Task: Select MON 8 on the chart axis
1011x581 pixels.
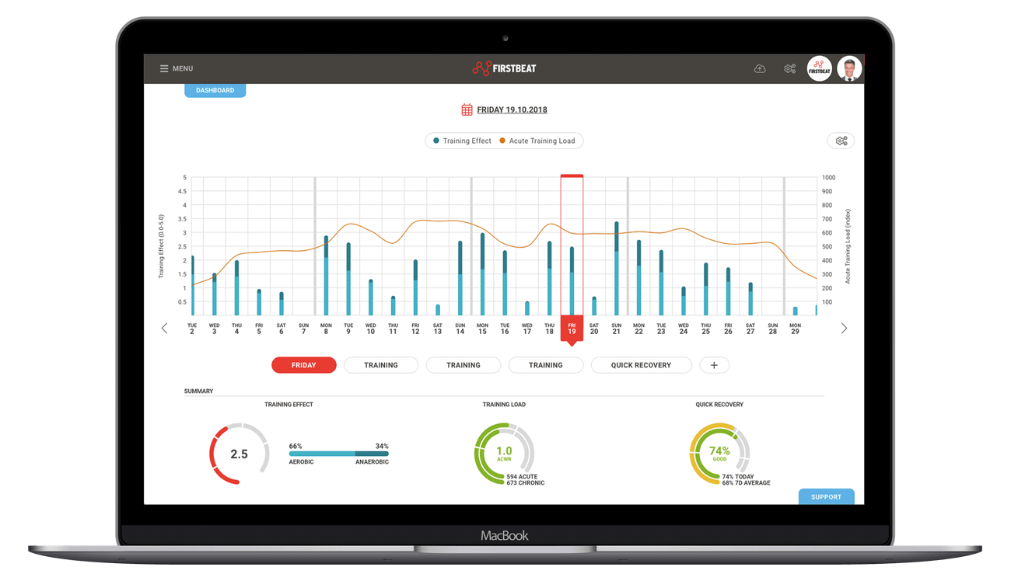Action: point(326,329)
